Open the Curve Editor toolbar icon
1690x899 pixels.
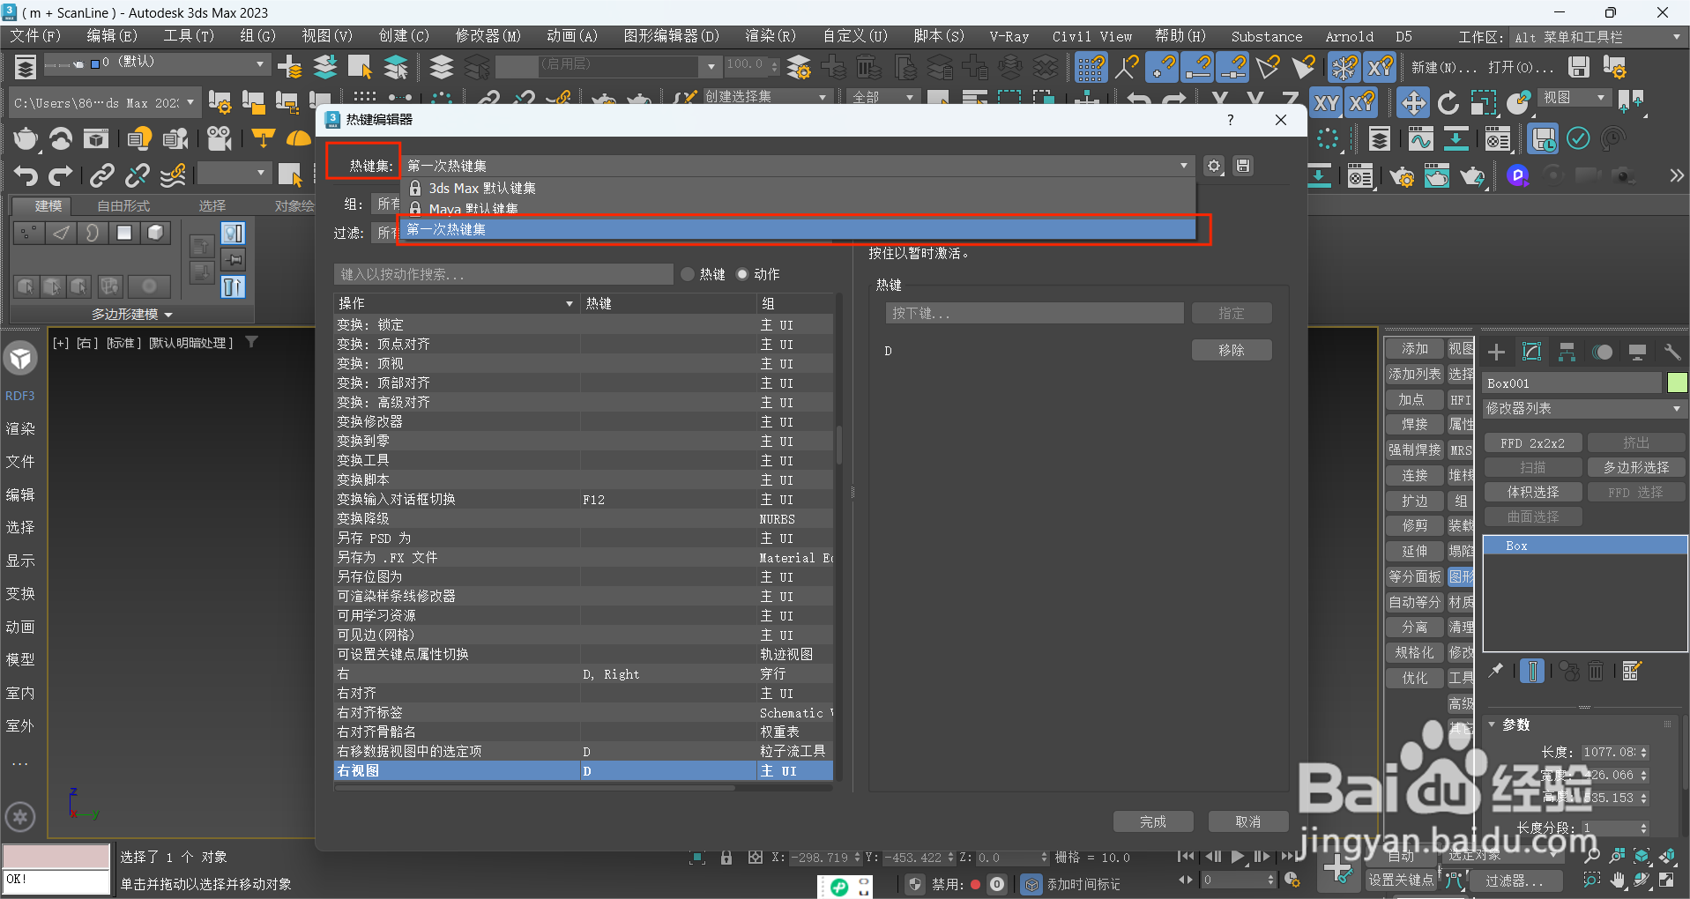1420,138
